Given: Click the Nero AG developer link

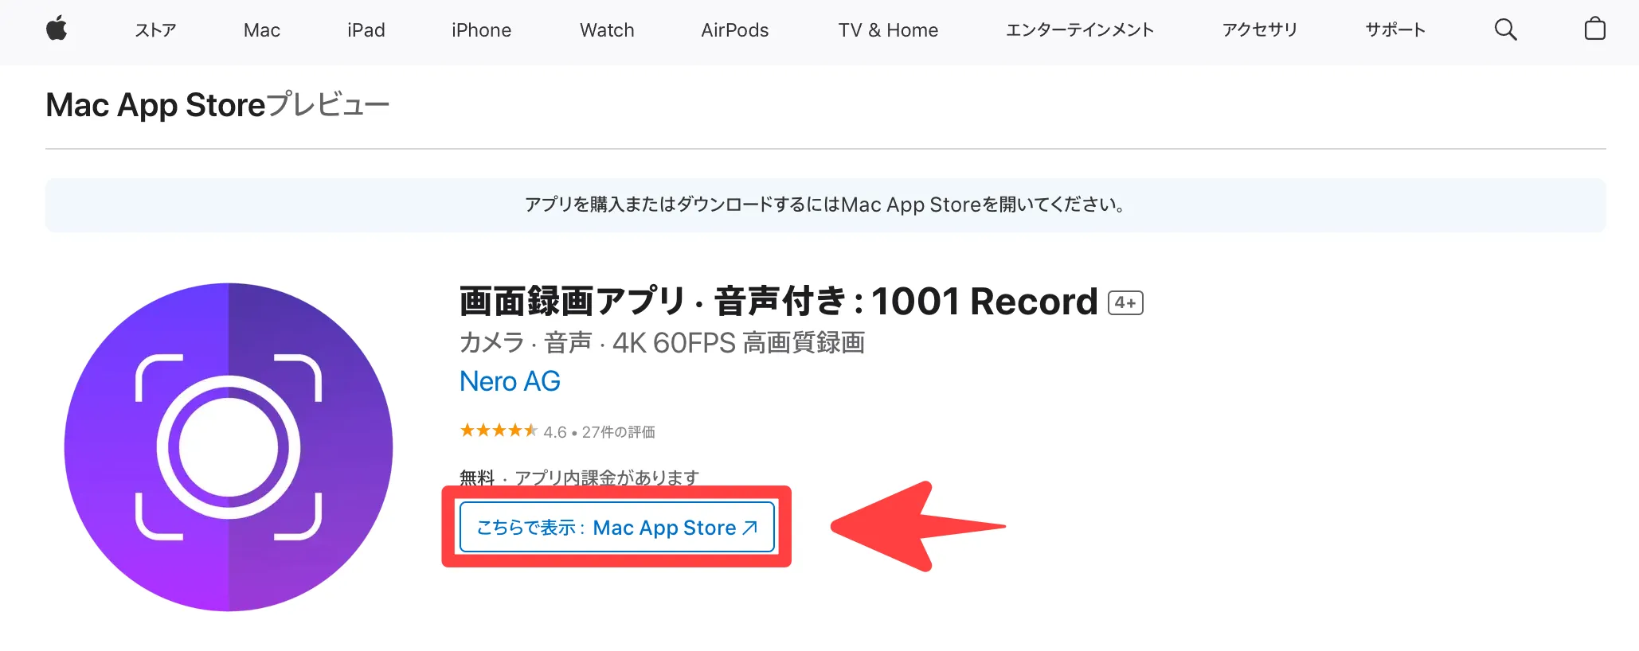Looking at the screenshot, I should point(510,381).
